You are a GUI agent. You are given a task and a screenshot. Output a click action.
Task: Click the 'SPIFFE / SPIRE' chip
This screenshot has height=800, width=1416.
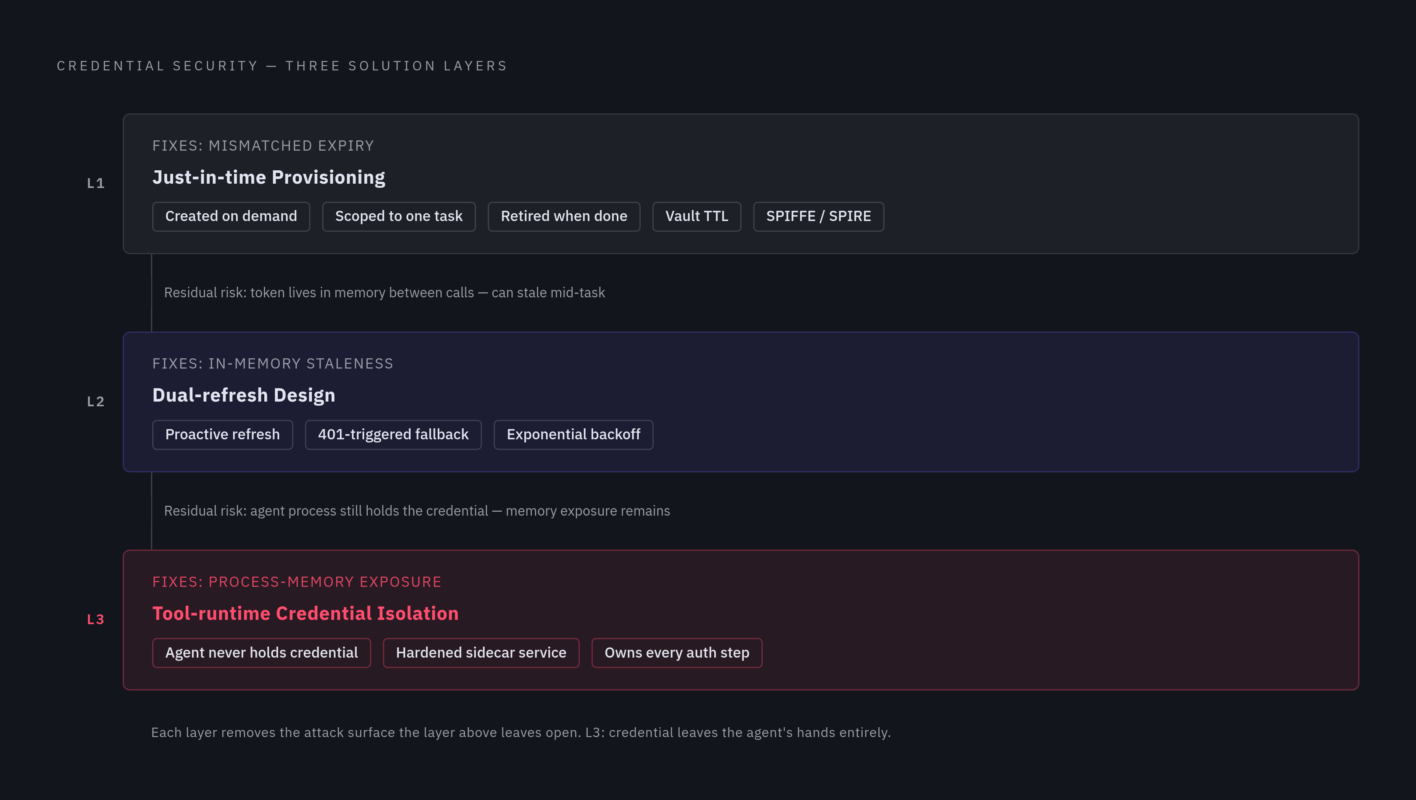(x=819, y=217)
